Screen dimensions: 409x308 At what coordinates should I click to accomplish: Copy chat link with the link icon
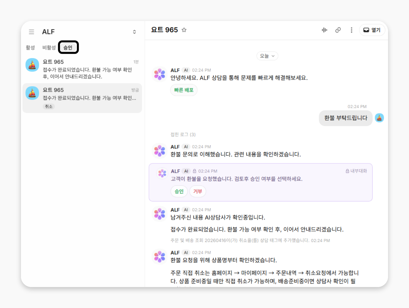338,30
